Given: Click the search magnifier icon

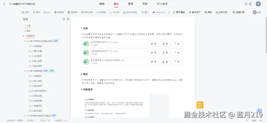Looking at the screenshot, I should tap(246, 4).
